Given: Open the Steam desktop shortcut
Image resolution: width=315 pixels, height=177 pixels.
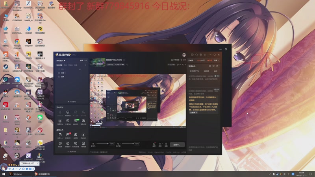Looking at the screenshot, I should [x=6, y=68].
